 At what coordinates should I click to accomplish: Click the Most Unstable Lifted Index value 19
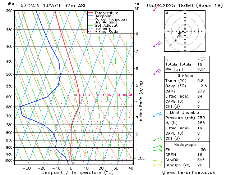tap(200, 128)
